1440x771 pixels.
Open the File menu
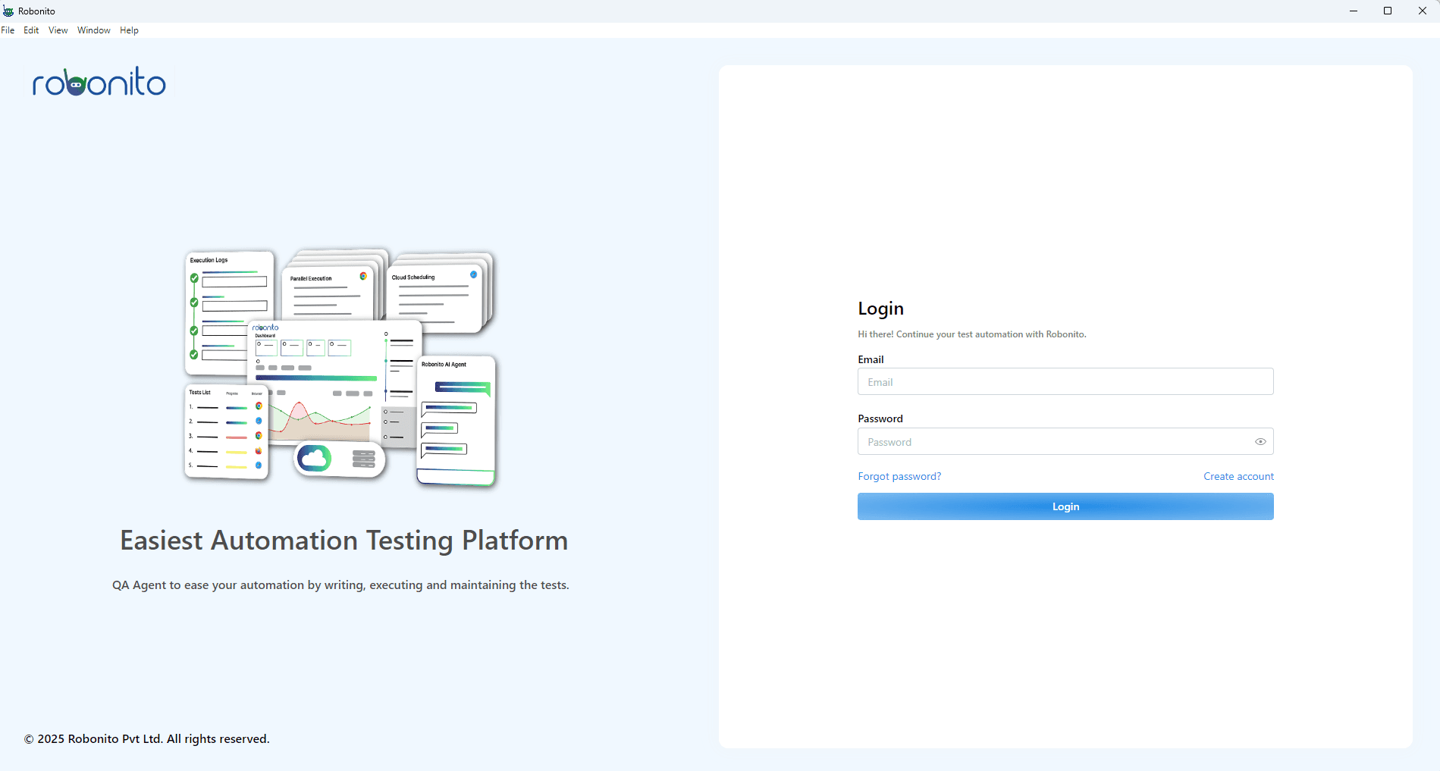[8, 30]
